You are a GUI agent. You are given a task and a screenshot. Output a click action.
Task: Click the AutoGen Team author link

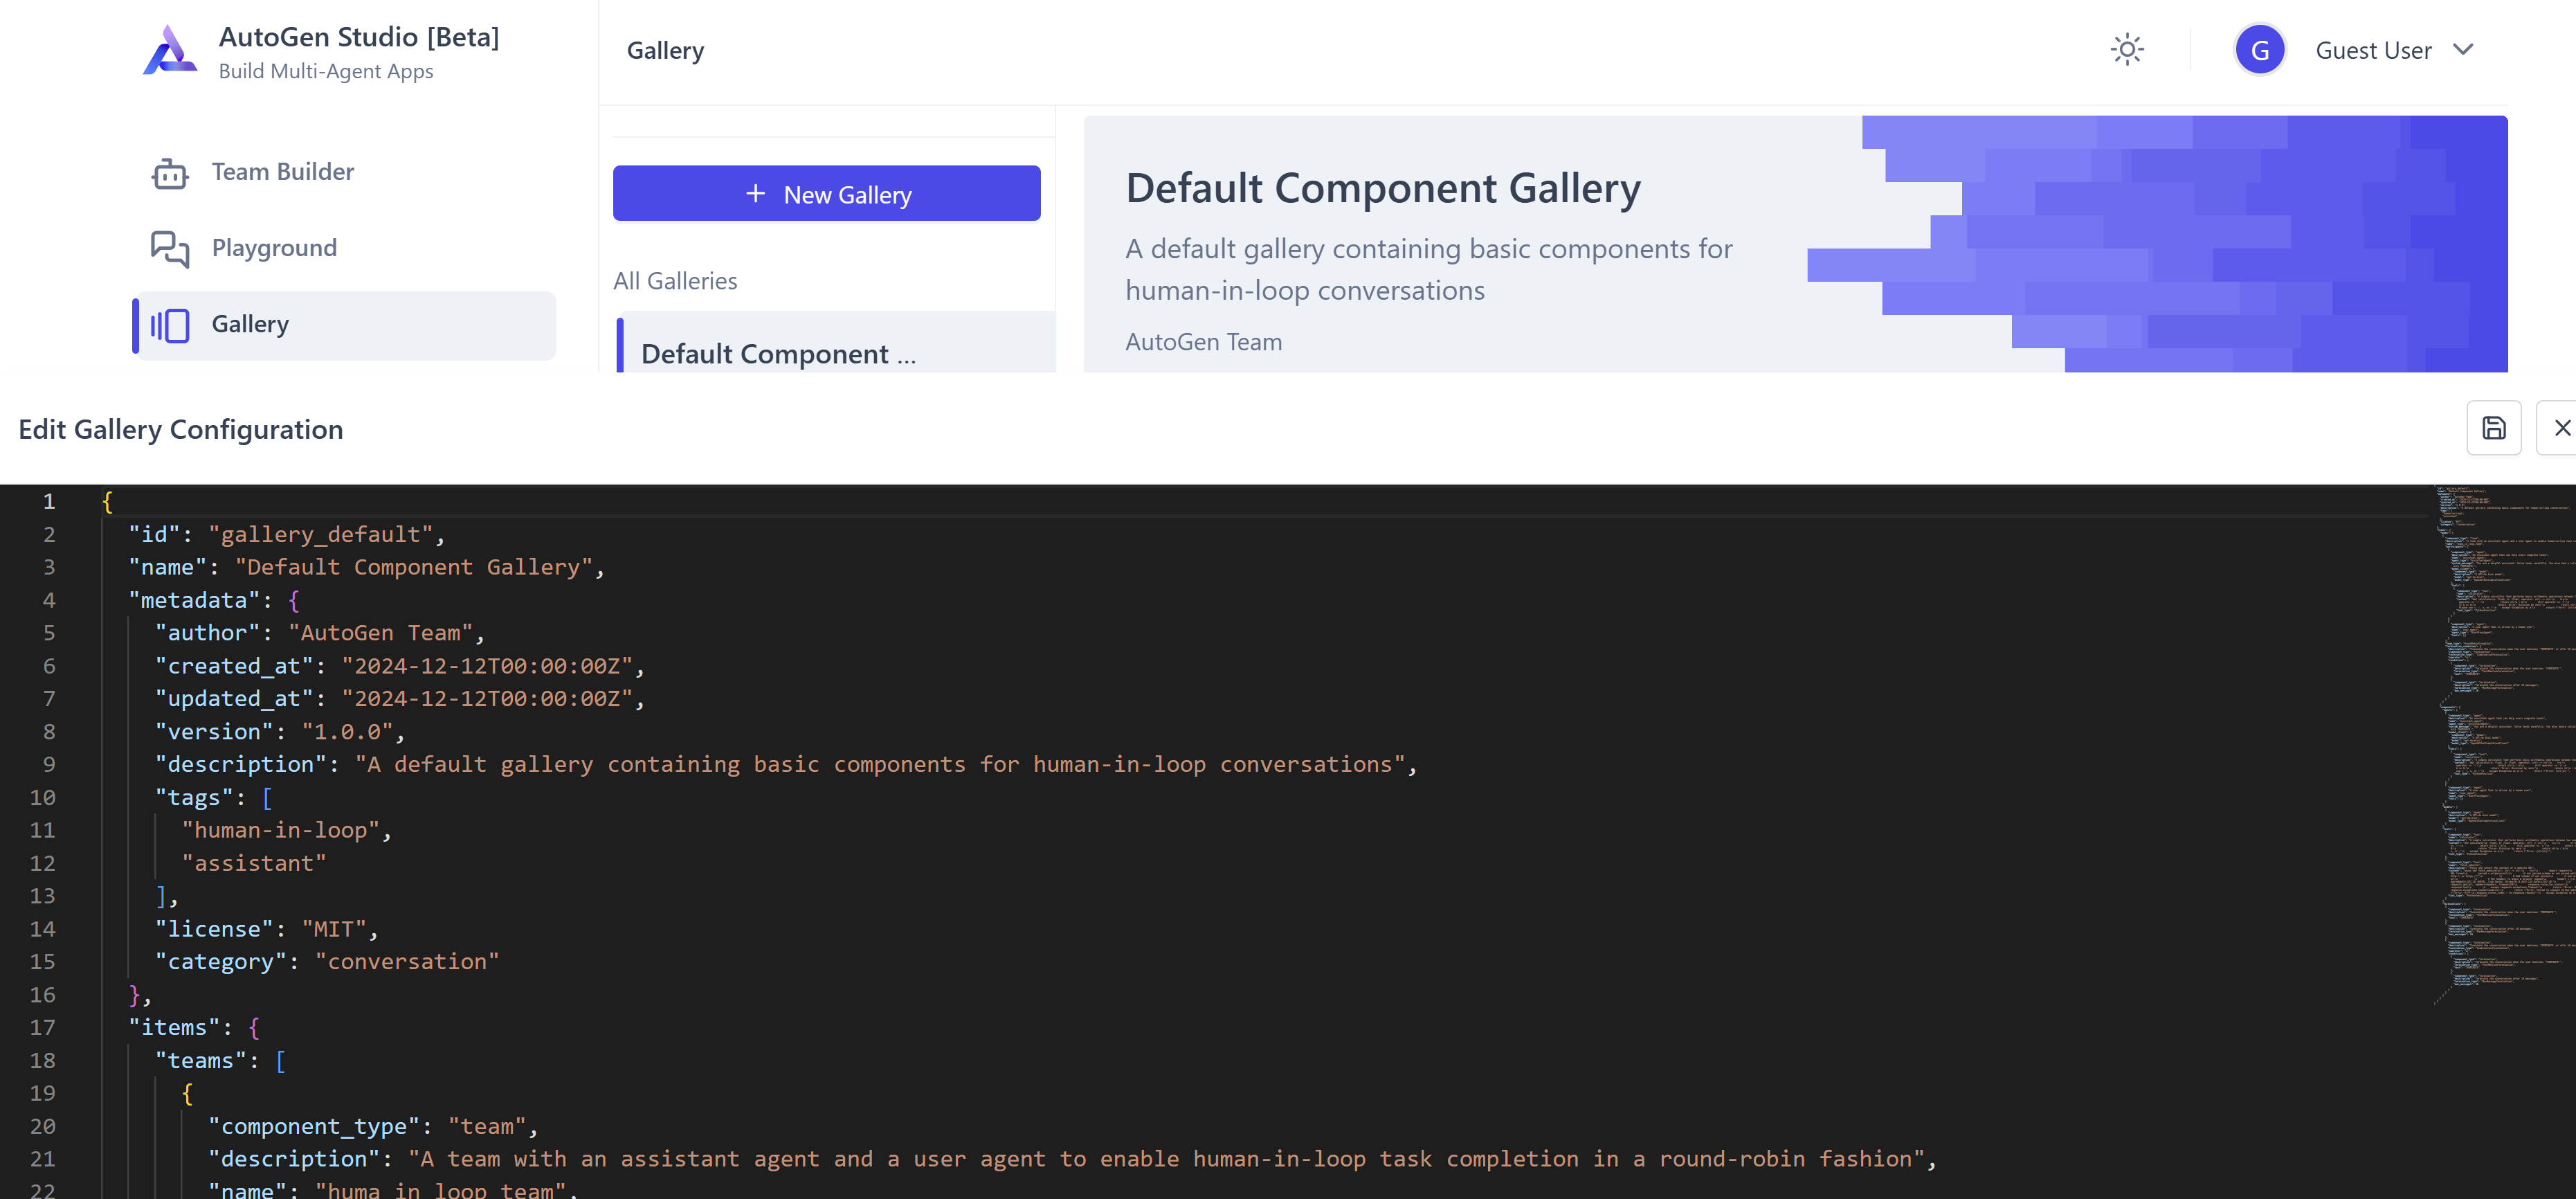pyautogui.click(x=1203, y=341)
